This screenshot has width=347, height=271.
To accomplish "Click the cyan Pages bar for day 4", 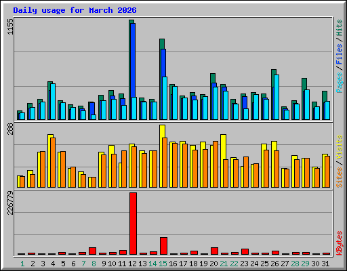I will [53, 102].
